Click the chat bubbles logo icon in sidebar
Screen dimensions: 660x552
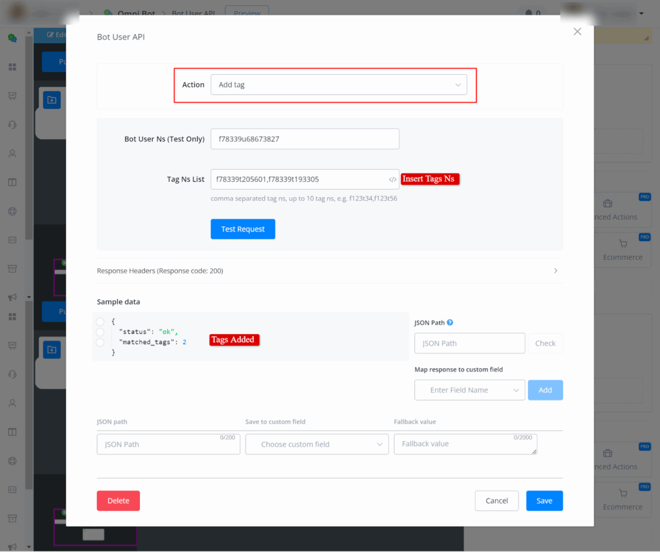pos(12,38)
